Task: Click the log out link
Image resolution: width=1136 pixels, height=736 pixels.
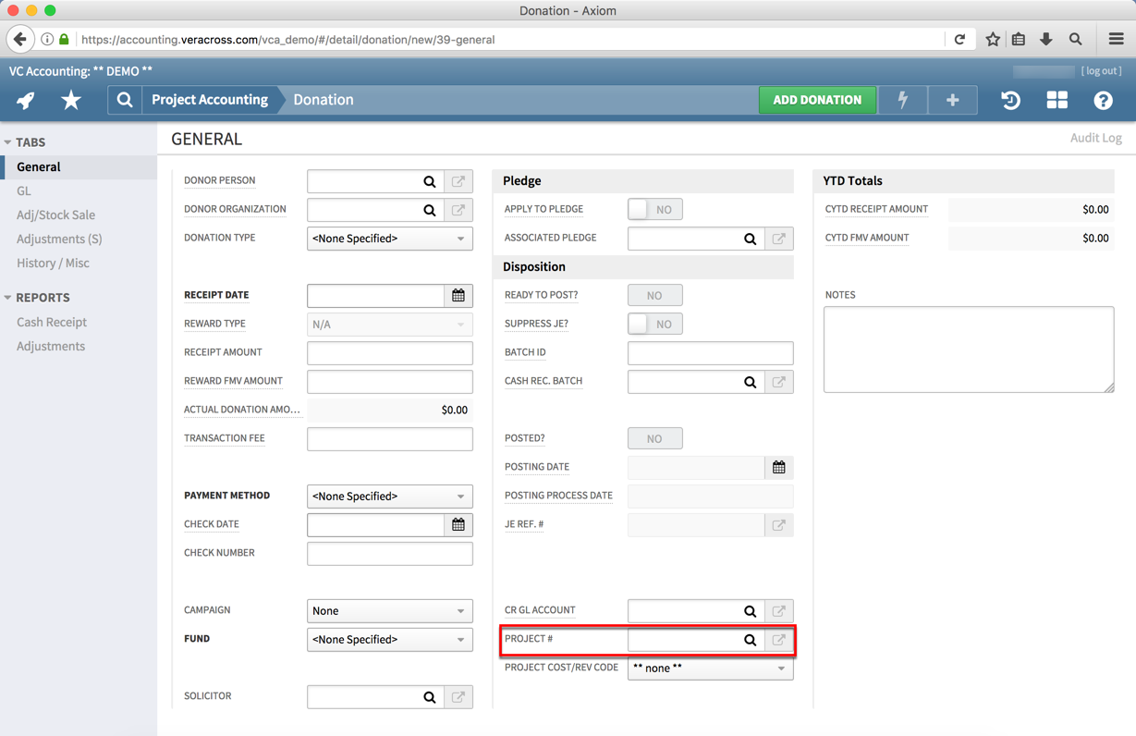Action: (x=1102, y=71)
